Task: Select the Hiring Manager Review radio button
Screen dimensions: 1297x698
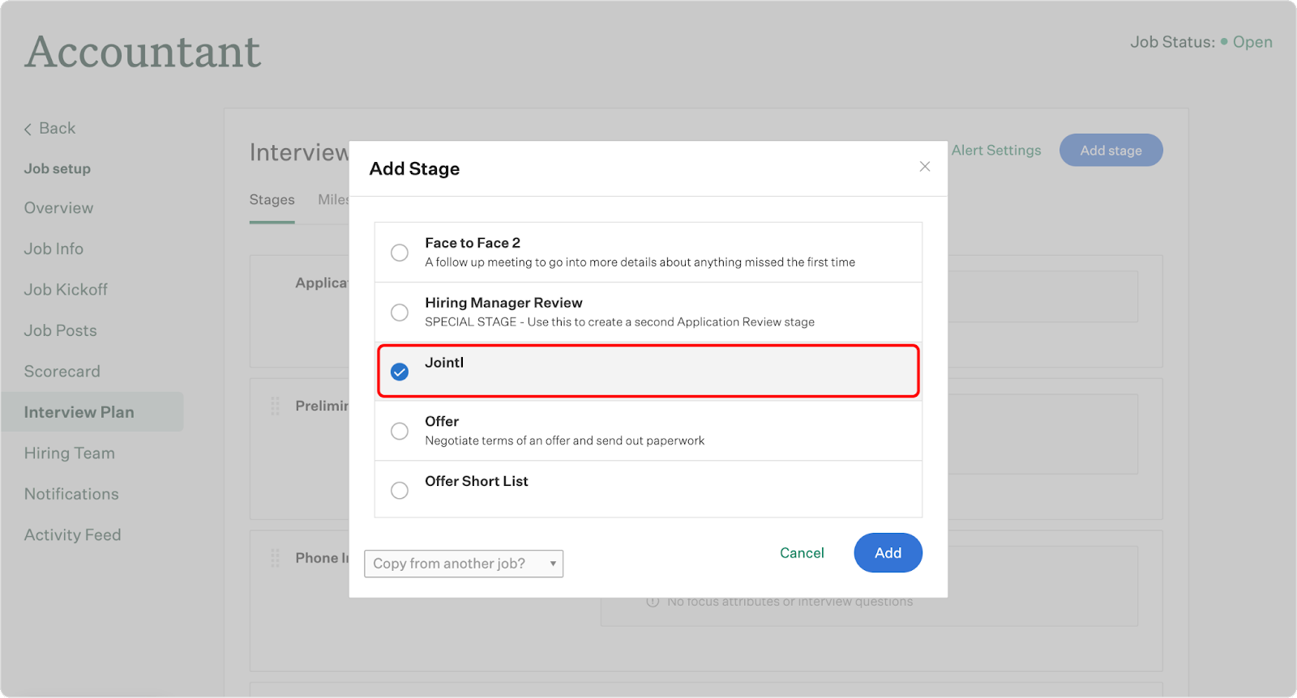Action: (x=400, y=313)
